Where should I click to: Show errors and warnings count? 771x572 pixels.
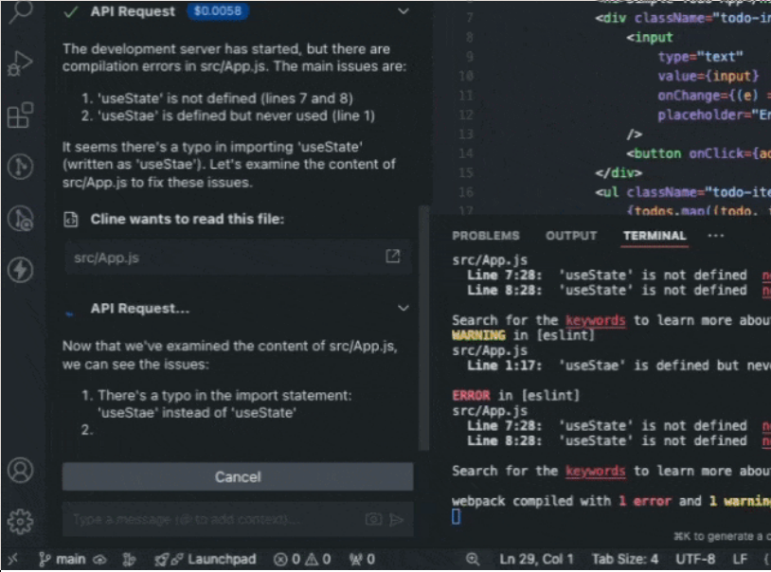click(302, 559)
